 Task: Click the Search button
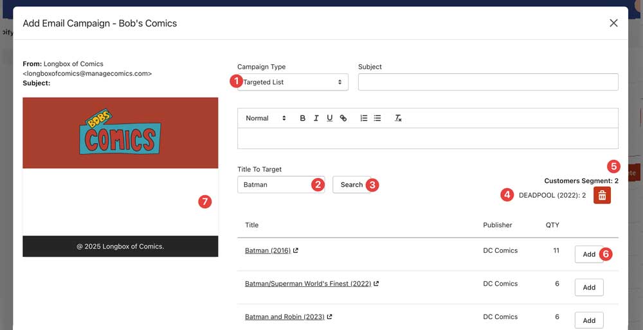(x=352, y=185)
